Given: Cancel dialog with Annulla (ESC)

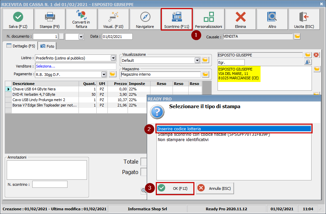Looking at the screenshot, I should (215, 188).
